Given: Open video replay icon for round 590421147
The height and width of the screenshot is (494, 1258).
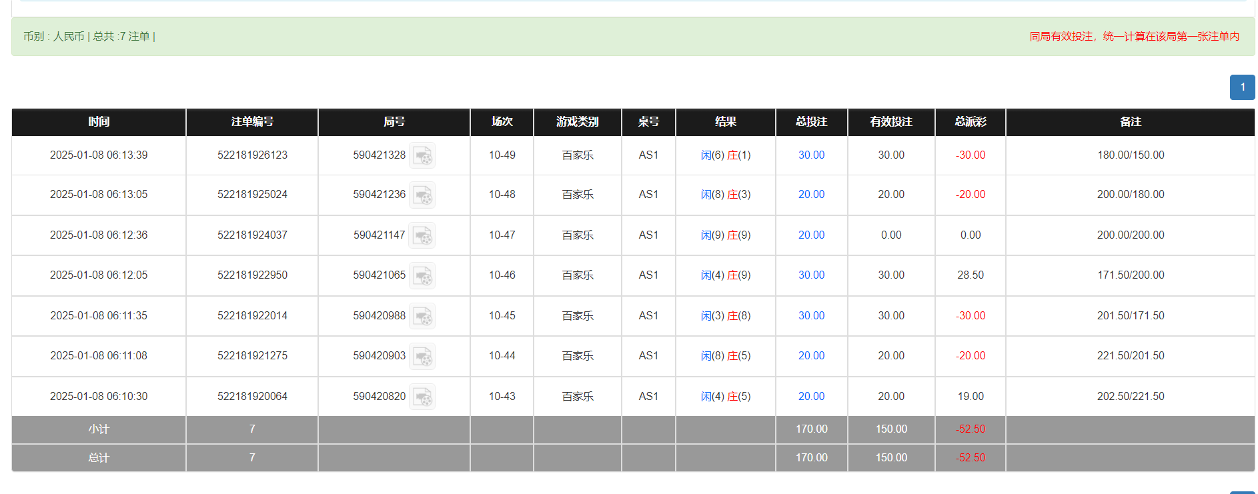Looking at the screenshot, I should click(x=422, y=235).
